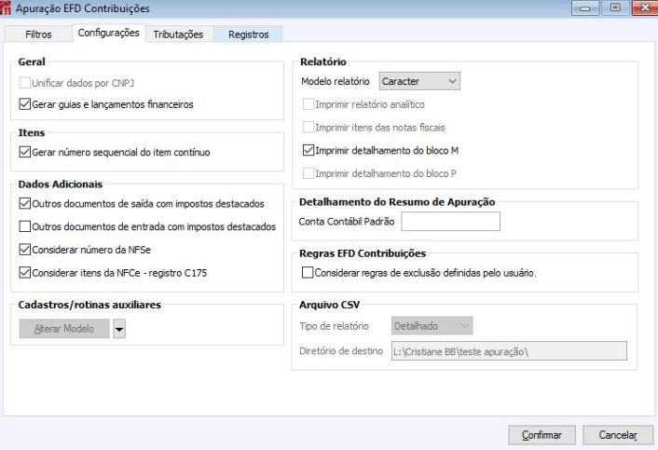Select the Configurações tab
Screen dimensions: 658x450
pyautogui.click(x=109, y=33)
